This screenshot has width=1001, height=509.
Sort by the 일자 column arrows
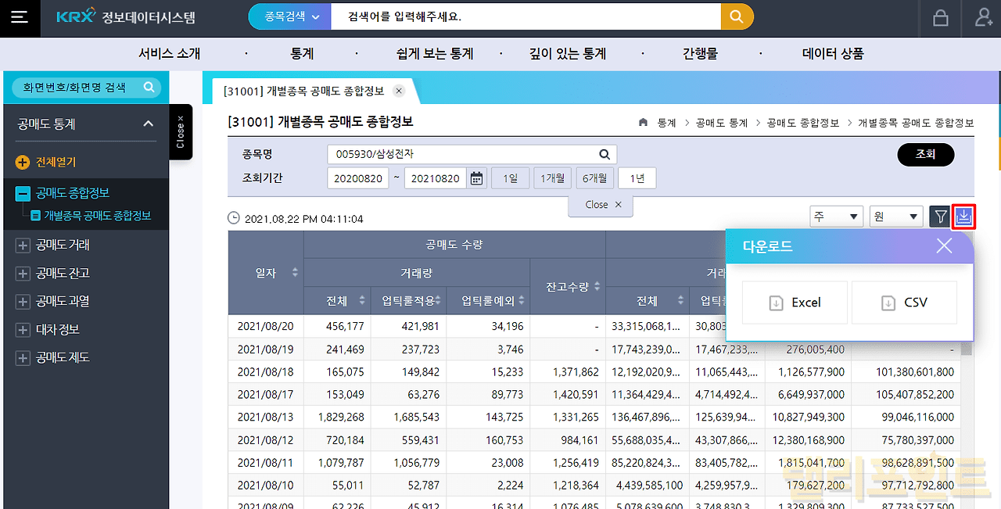(x=295, y=272)
